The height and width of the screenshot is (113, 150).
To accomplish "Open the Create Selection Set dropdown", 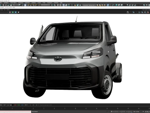I will pyautogui.click(x=45, y=5).
